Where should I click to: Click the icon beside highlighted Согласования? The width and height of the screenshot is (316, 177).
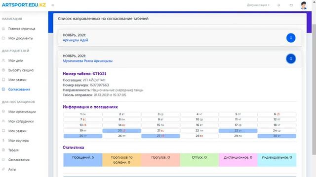(3, 89)
